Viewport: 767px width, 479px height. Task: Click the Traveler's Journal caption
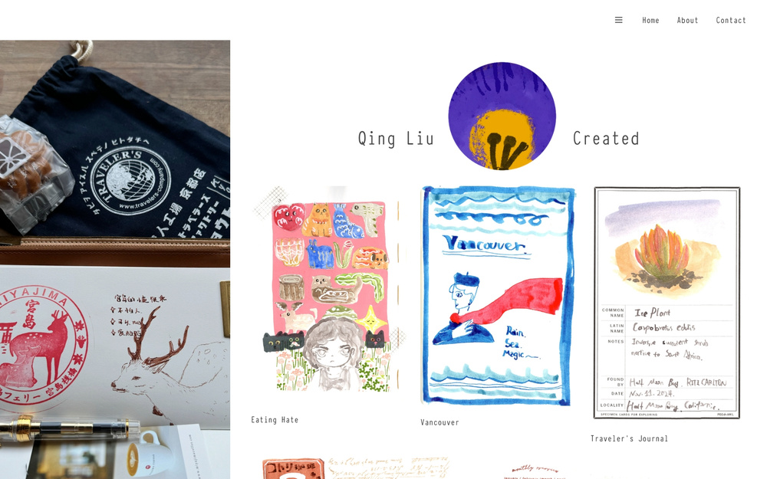tap(629, 438)
